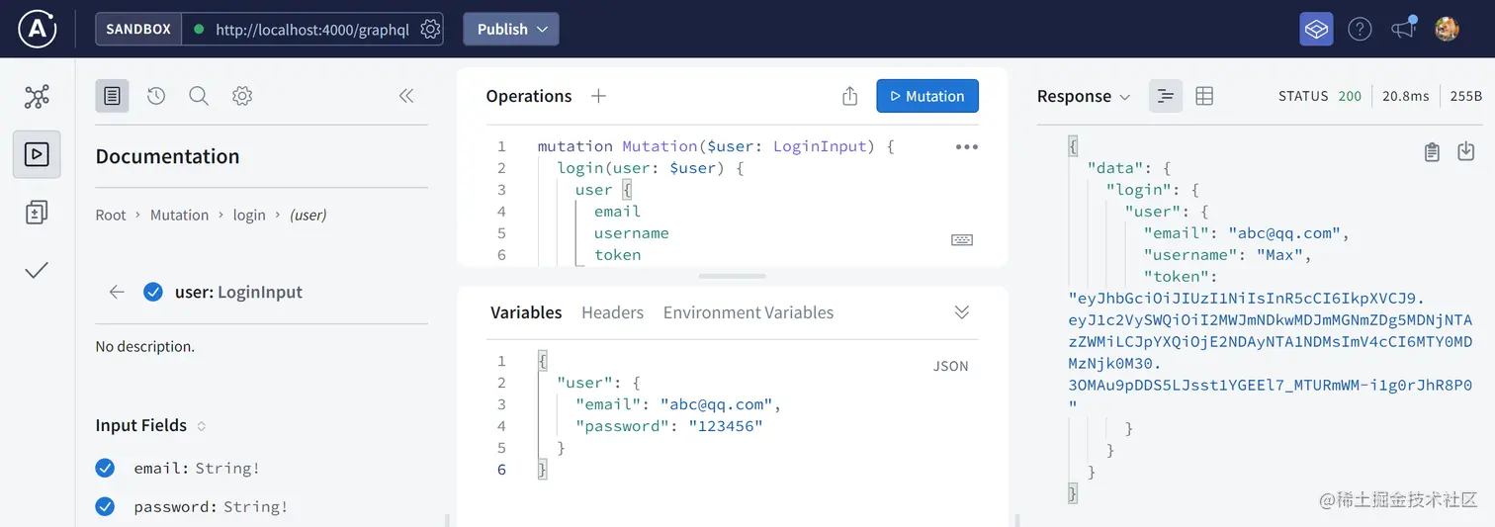Viewport: 1495px width, 527px height.
Task: Open the help question mark icon
Action: click(x=1361, y=29)
